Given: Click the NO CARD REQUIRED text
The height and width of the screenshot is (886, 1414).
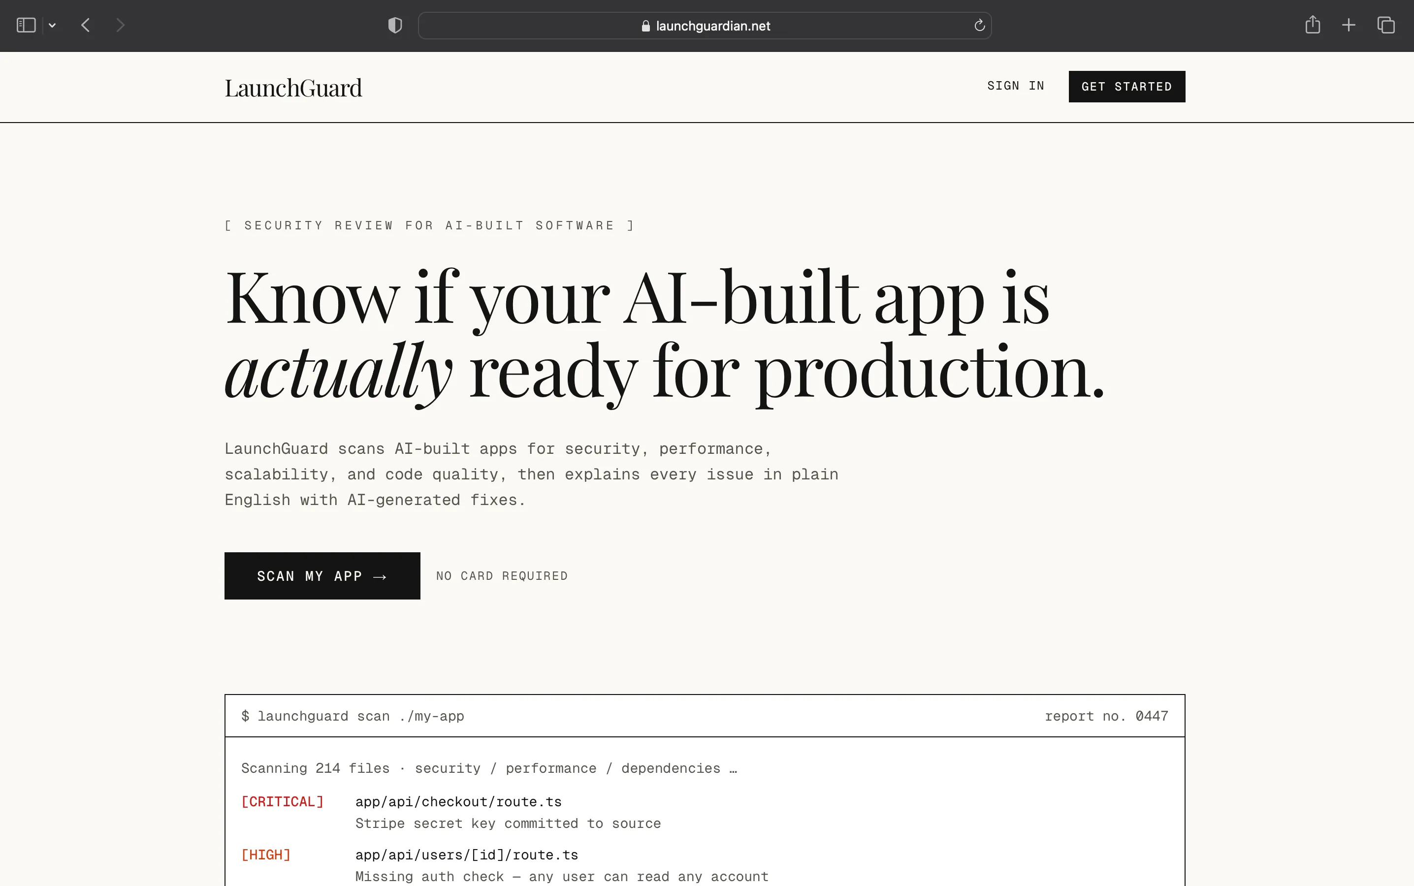Looking at the screenshot, I should click(502, 576).
